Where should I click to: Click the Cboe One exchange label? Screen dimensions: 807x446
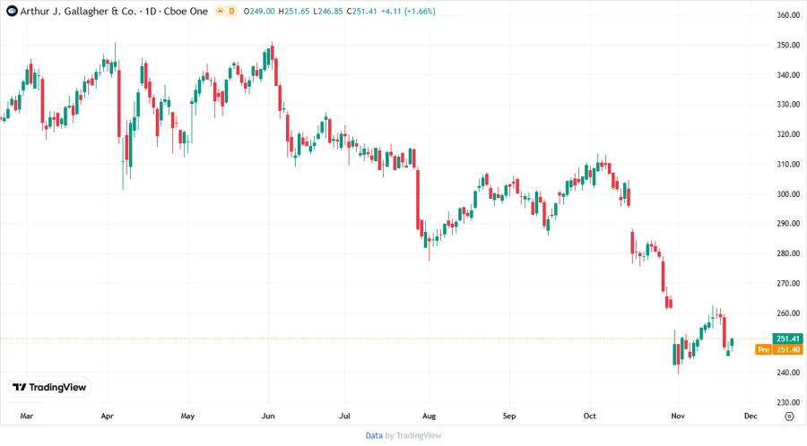186,11
